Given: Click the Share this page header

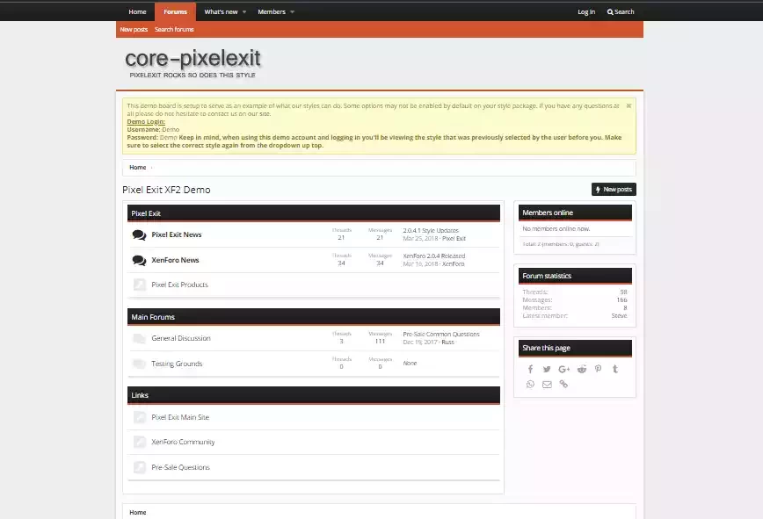Looking at the screenshot, I should coord(546,348).
